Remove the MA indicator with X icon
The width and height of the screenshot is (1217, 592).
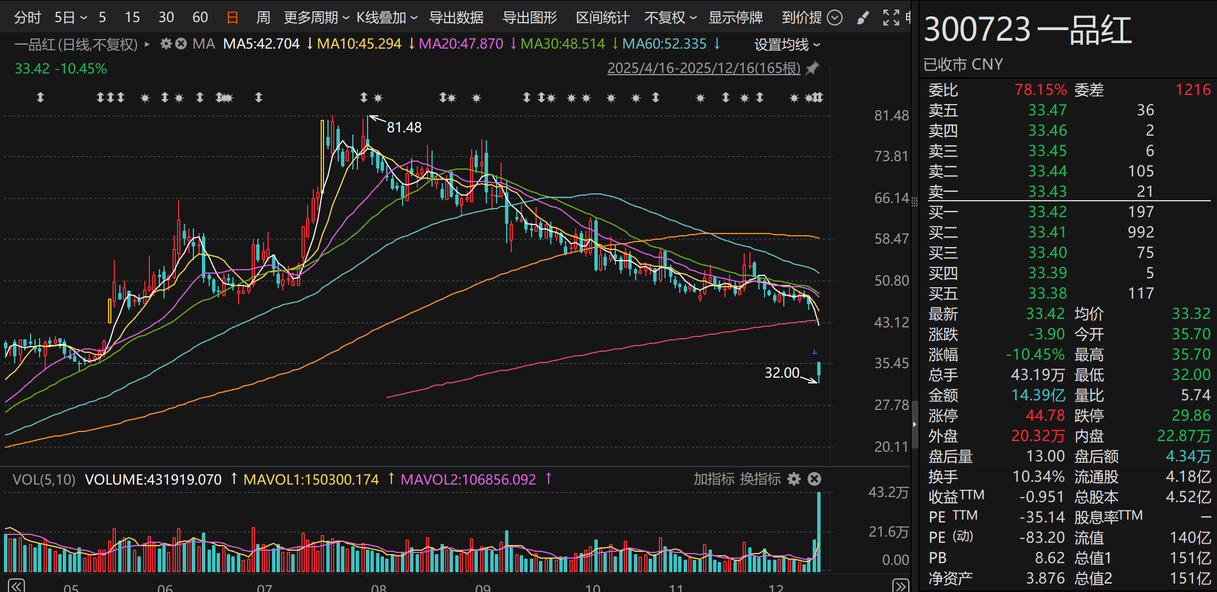point(181,44)
